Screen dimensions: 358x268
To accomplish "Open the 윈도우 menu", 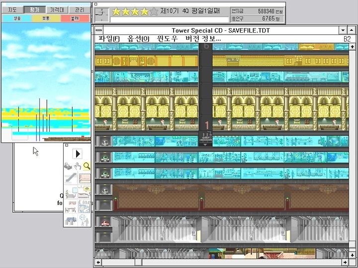I will pos(167,39).
